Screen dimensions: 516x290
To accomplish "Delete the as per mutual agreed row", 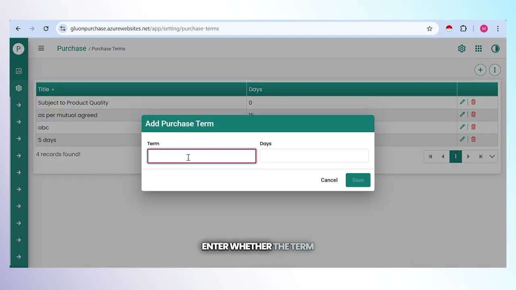I will (x=473, y=114).
